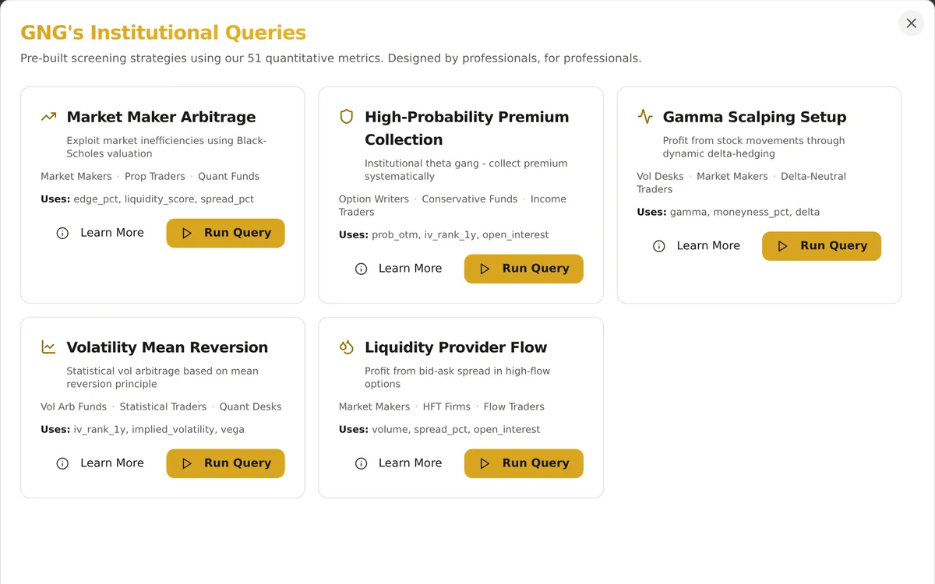Click the Volatility Mean Reversion title

168,347
